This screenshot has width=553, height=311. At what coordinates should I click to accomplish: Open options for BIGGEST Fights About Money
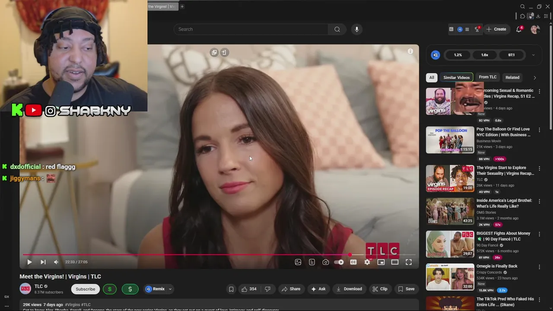pyautogui.click(x=539, y=235)
